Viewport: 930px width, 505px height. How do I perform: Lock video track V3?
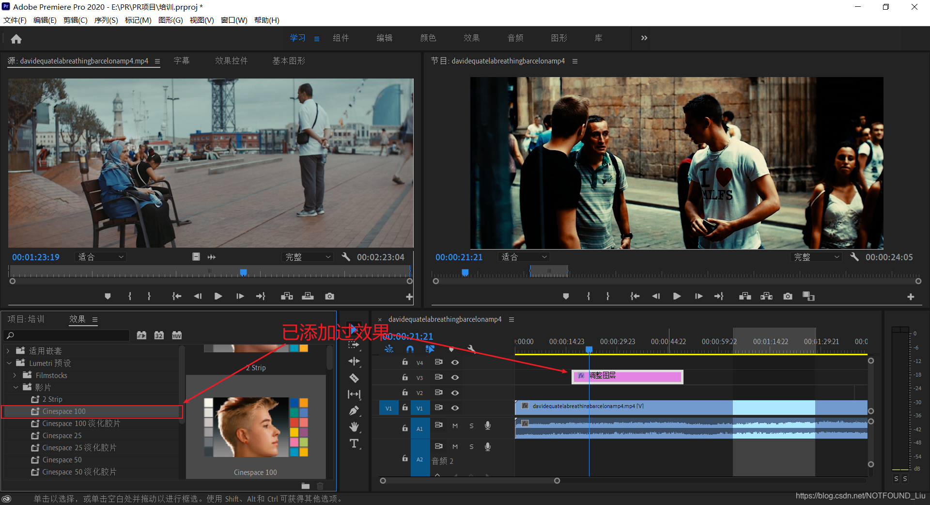(x=405, y=377)
